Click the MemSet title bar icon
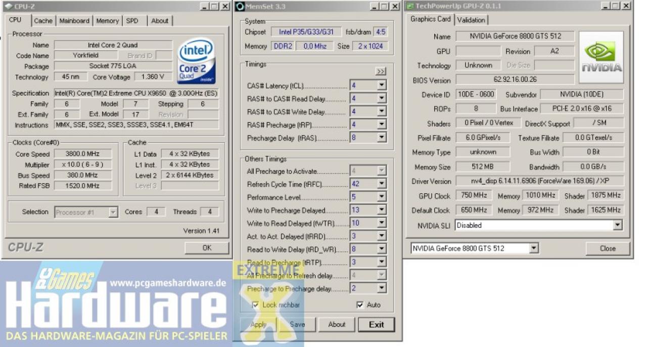 [240, 6]
